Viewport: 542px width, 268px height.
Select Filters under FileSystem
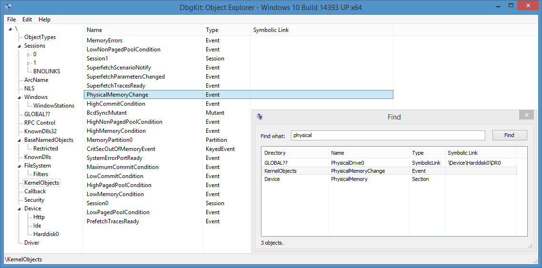pyautogui.click(x=41, y=174)
